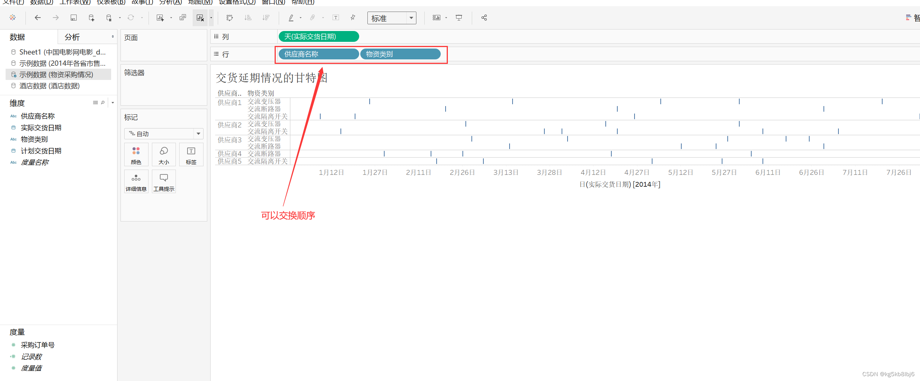920x381 pixels.
Task: Open the 大小 size marks card
Action: click(x=164, y=154)
